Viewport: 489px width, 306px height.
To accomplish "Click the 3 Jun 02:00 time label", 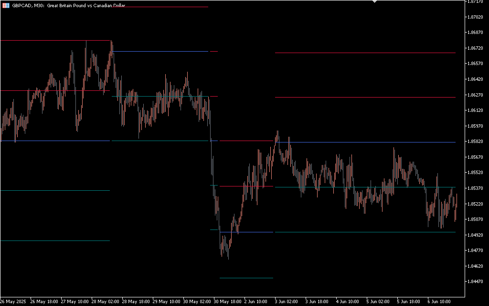I will [286, 302].
